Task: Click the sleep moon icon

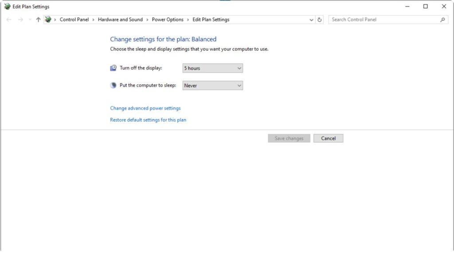Action: coord(113,85)
